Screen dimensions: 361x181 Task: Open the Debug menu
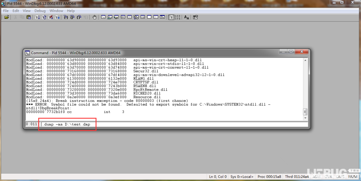tap(40, 10)
